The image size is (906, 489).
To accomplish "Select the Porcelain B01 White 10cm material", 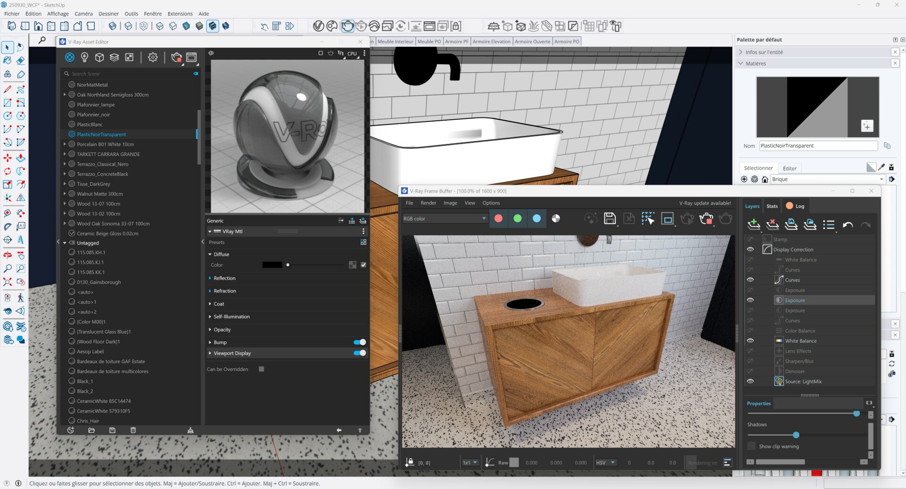I will coord(105,144).
